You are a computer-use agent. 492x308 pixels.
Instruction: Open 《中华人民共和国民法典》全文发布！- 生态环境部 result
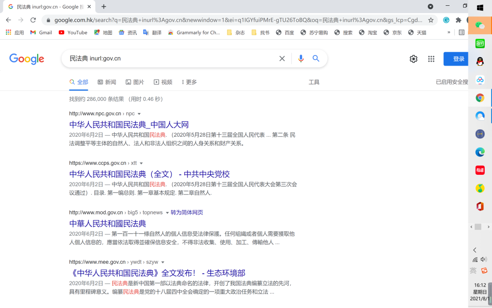tap(157, 273)
